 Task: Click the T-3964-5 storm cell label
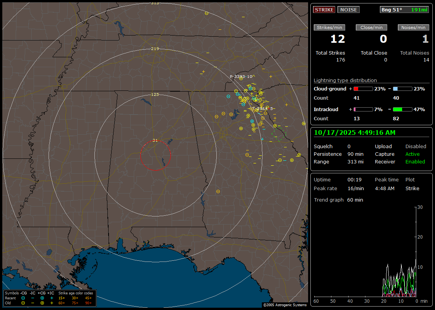point(262,109)
